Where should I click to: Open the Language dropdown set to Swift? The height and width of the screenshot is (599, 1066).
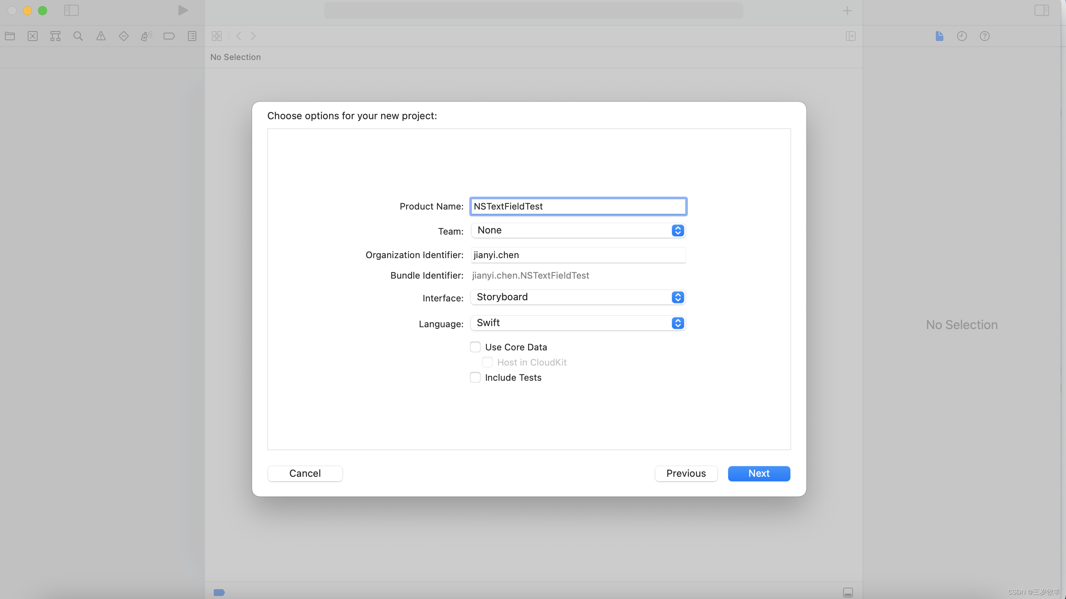[578, 323]
